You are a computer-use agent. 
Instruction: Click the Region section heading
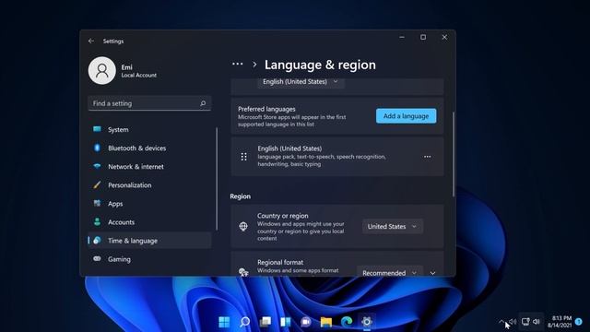(x=240, y=196)
